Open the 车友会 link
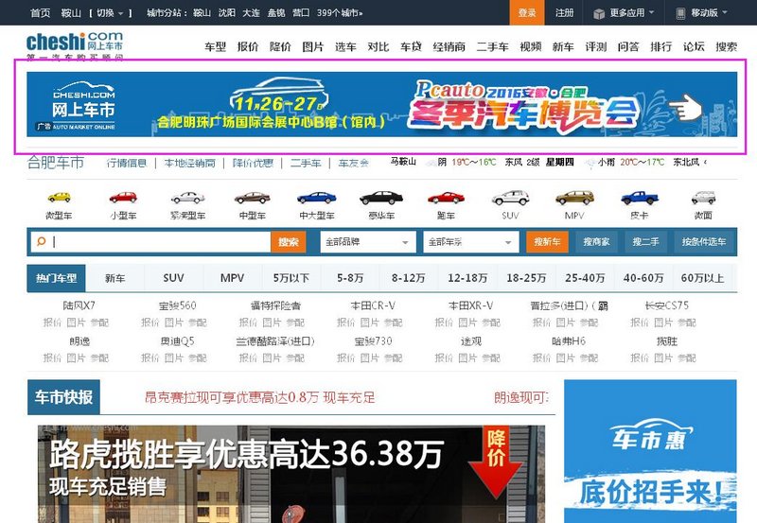Image resolution: width=757 pixels, height=523 pixels. click(353, 163)
